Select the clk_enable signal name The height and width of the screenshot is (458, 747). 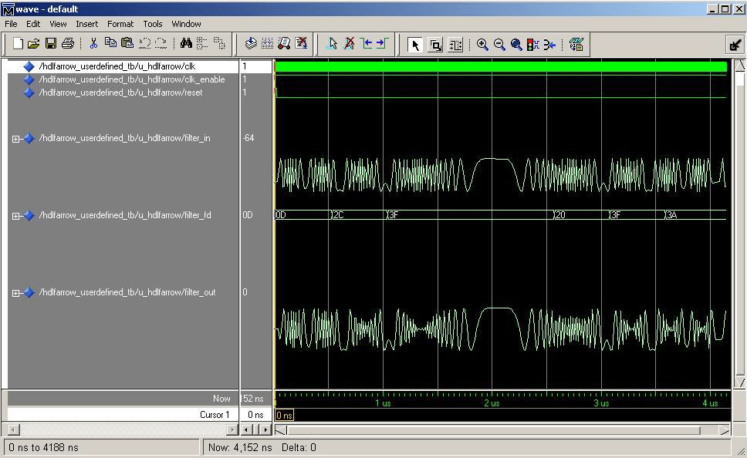pyautogui.click(x=131, y=79)
